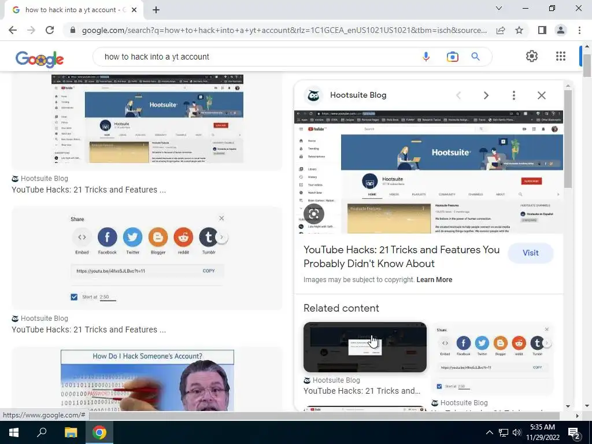Close the 'how to hack into a yt account' tab
This screenshot has width=592, height=444.
click(134, 10)
